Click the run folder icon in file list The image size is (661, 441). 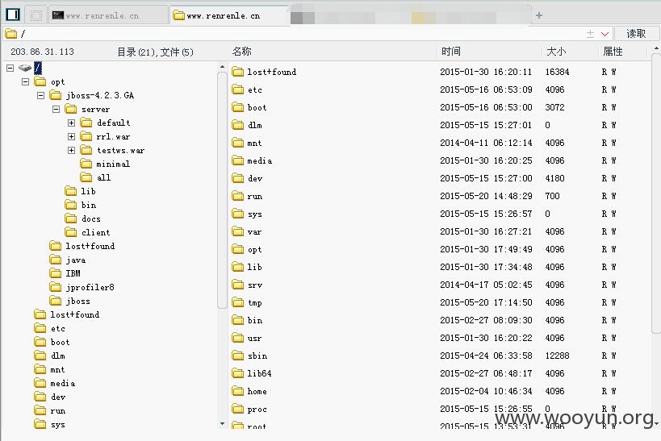pos(238,196)
